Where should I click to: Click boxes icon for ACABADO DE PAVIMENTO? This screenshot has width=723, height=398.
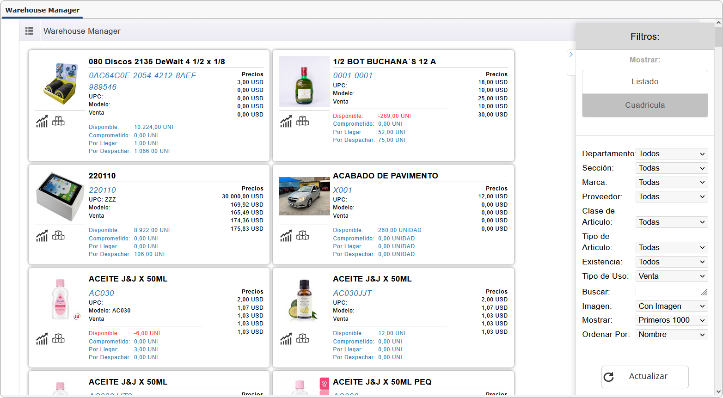303,236
